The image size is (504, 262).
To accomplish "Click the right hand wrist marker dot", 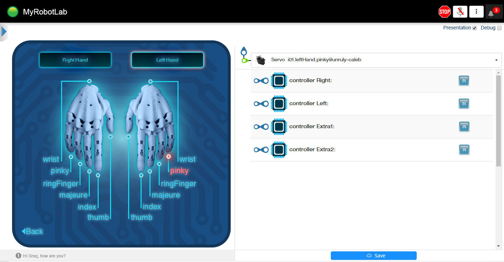I will tap(89, 81).
